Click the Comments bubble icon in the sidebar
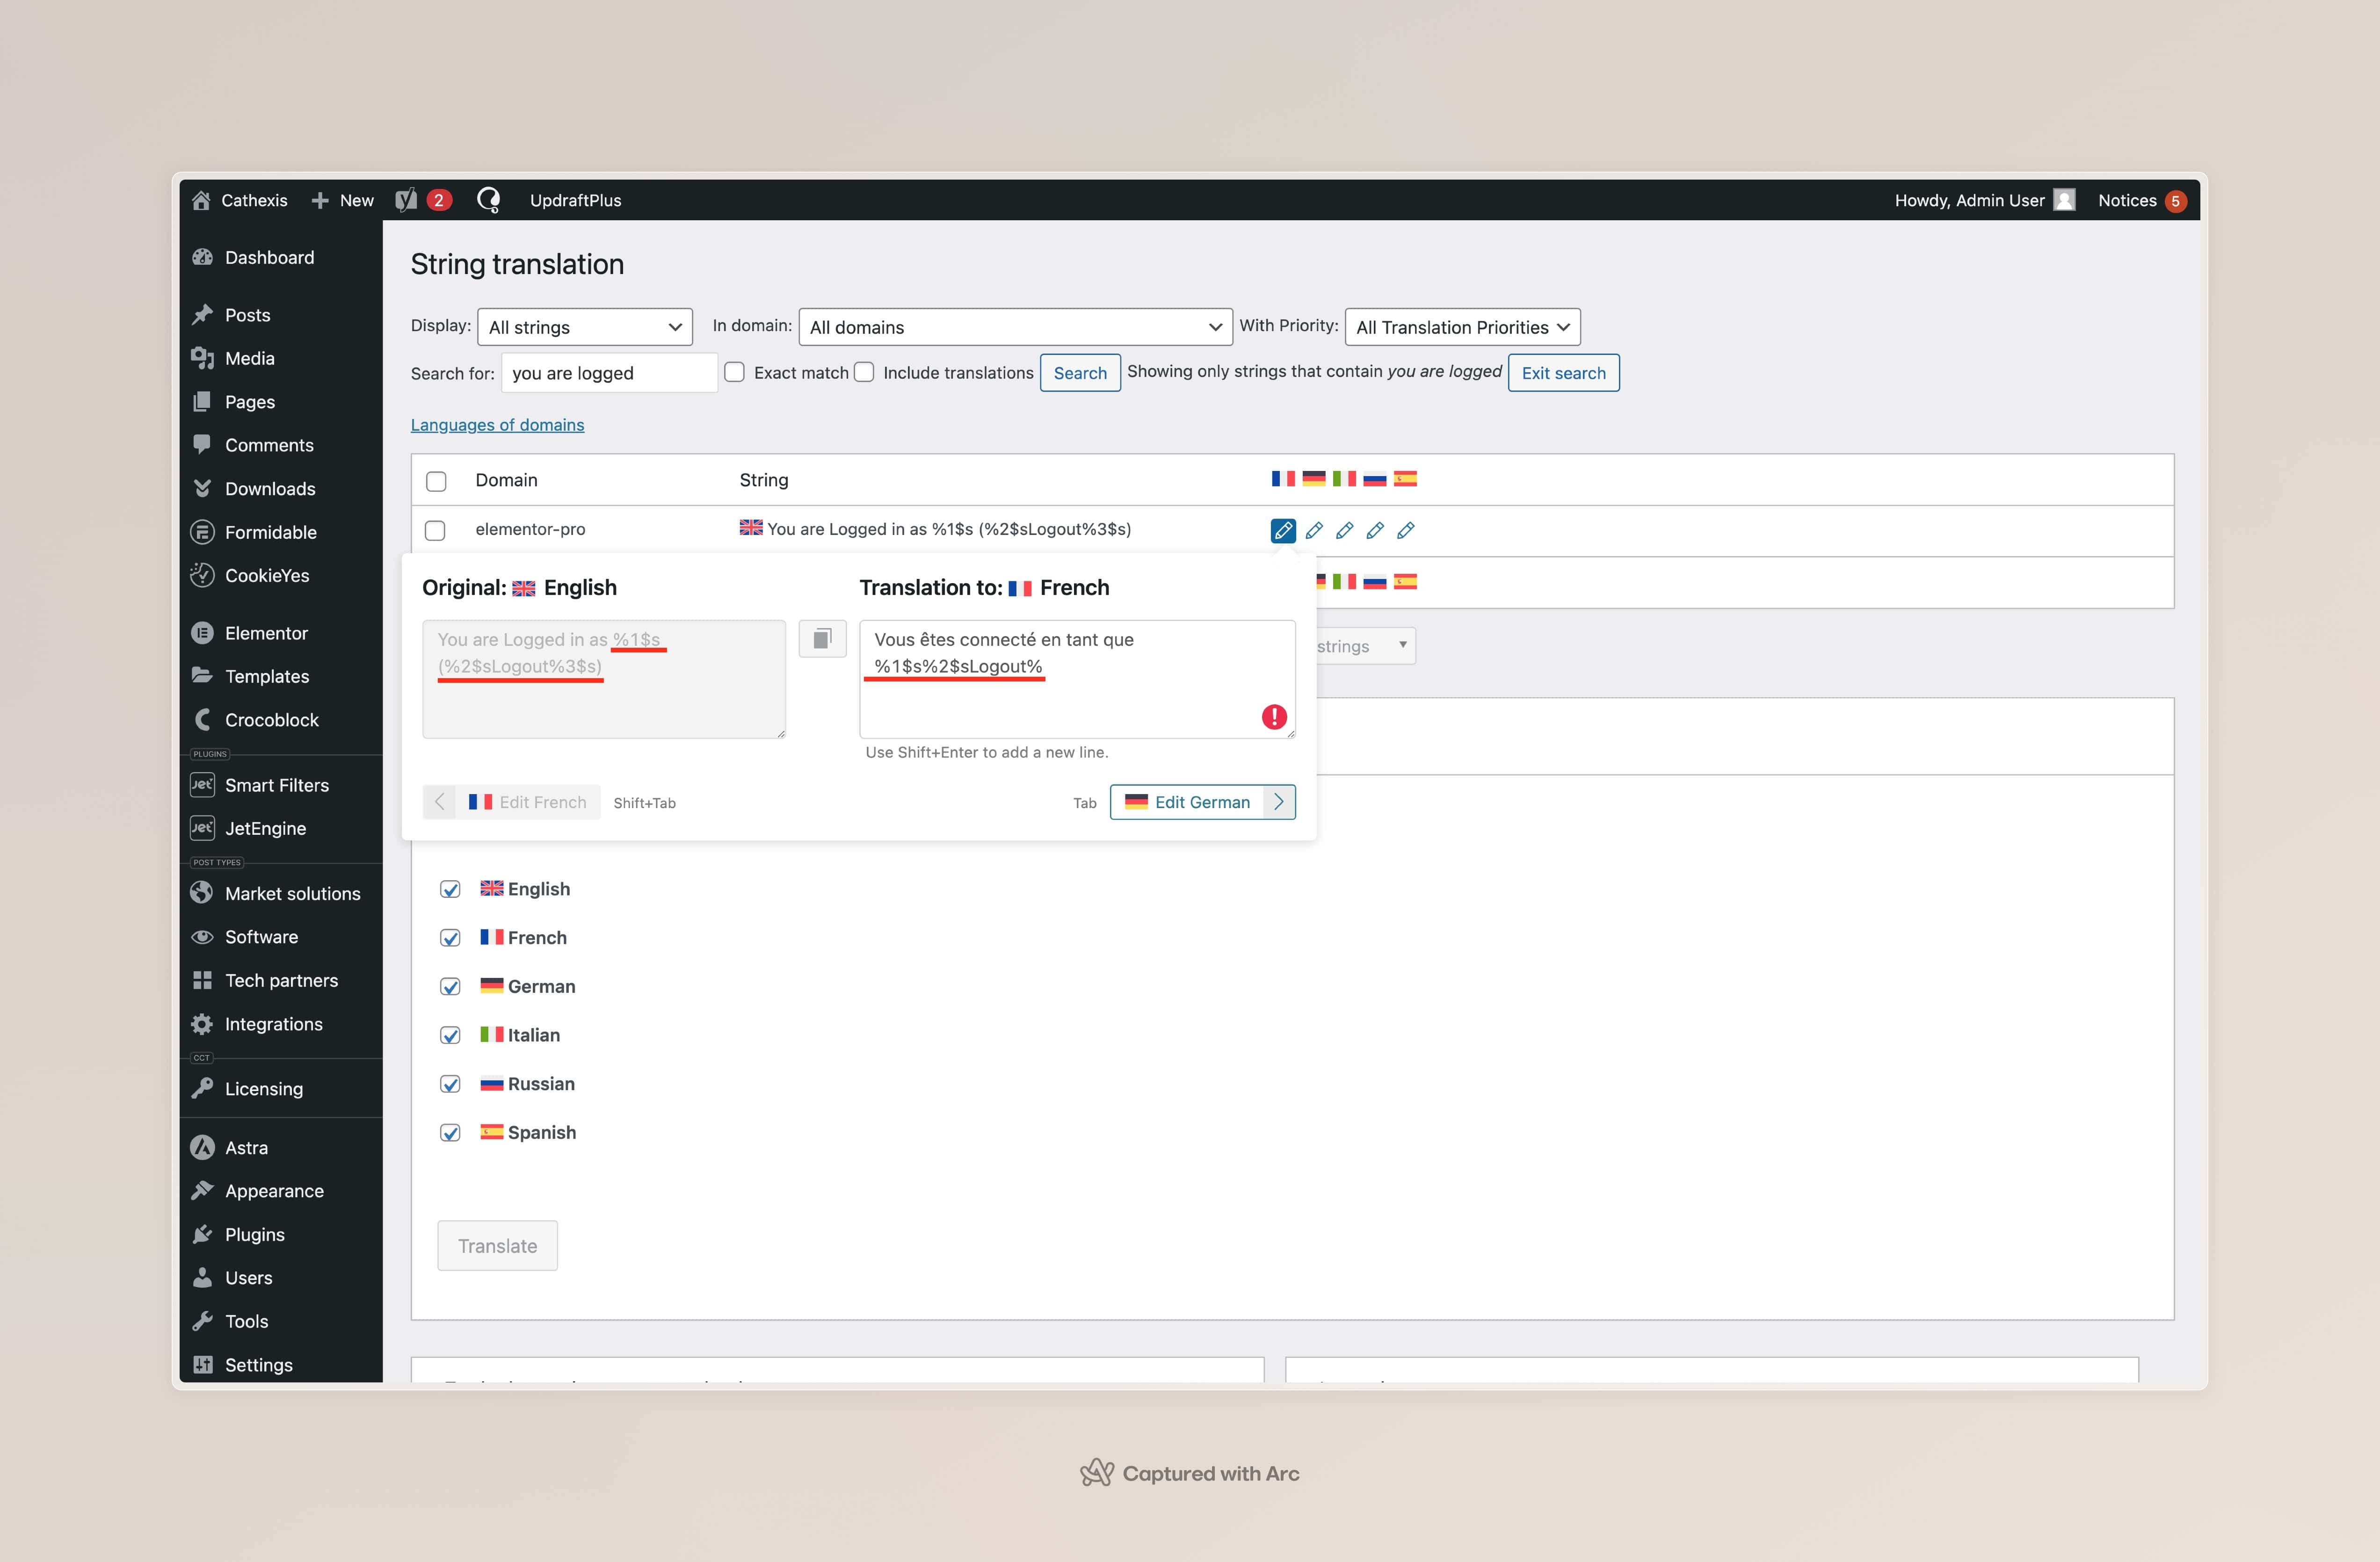Image resolution: width=2380 pixels, height=1562 pixels. coord(202,444)
